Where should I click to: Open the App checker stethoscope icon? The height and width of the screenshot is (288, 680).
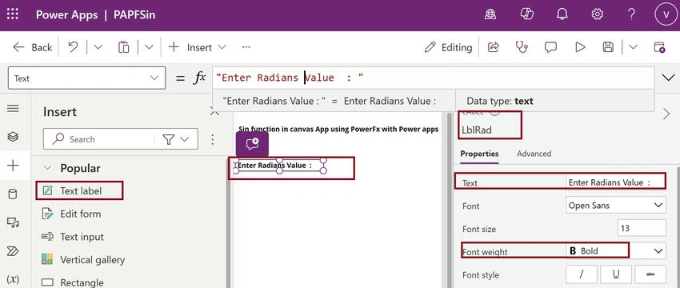click(522, 47)
